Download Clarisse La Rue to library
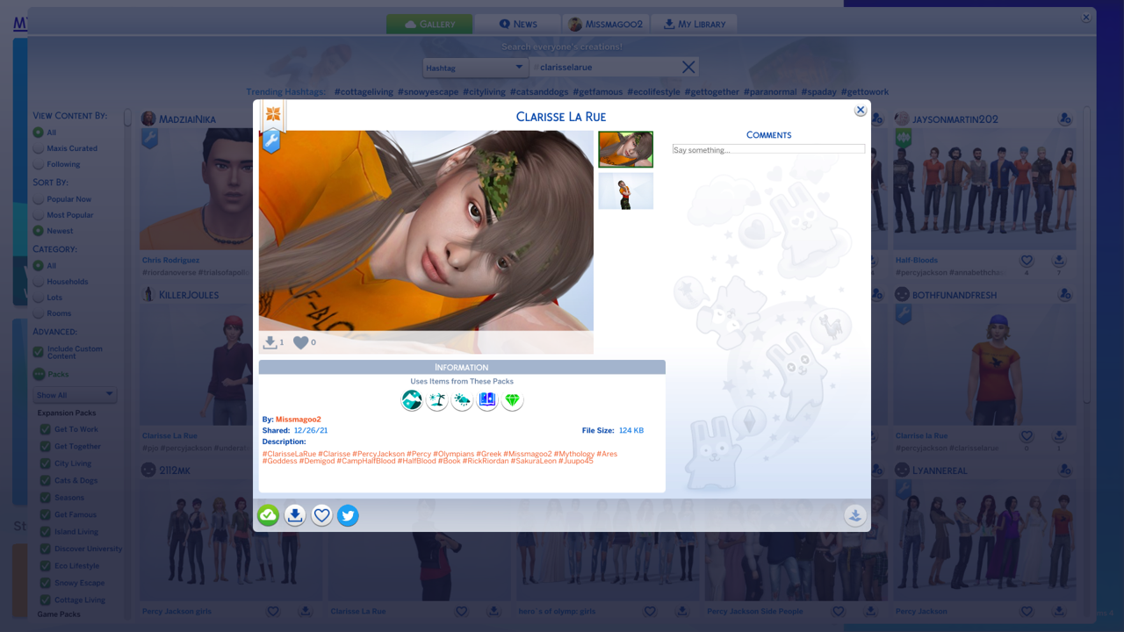Image resolution: width=1124 pixels, height=632 pixels. 295,515
